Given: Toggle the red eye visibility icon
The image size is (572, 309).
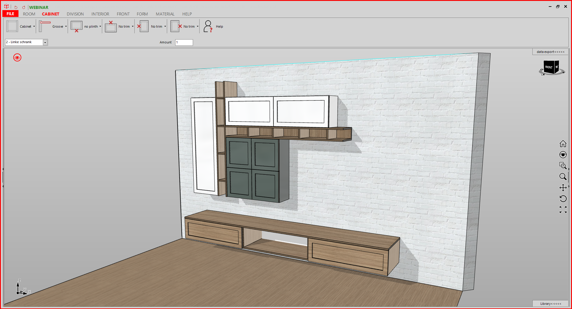Looking at the screenshot, I should pos(17,57).
